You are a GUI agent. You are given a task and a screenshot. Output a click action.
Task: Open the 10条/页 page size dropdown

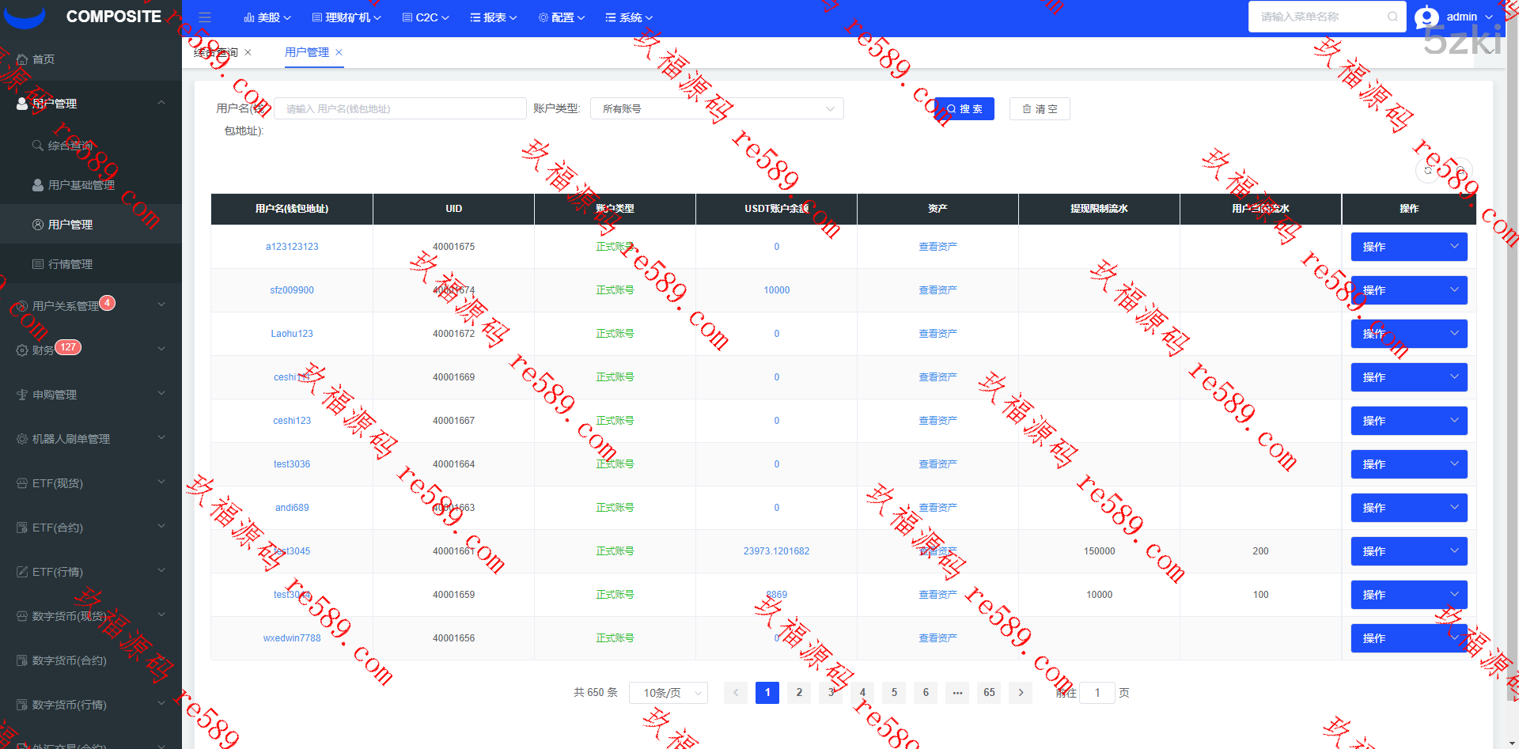pyautogui.click(x=669, y=693)
